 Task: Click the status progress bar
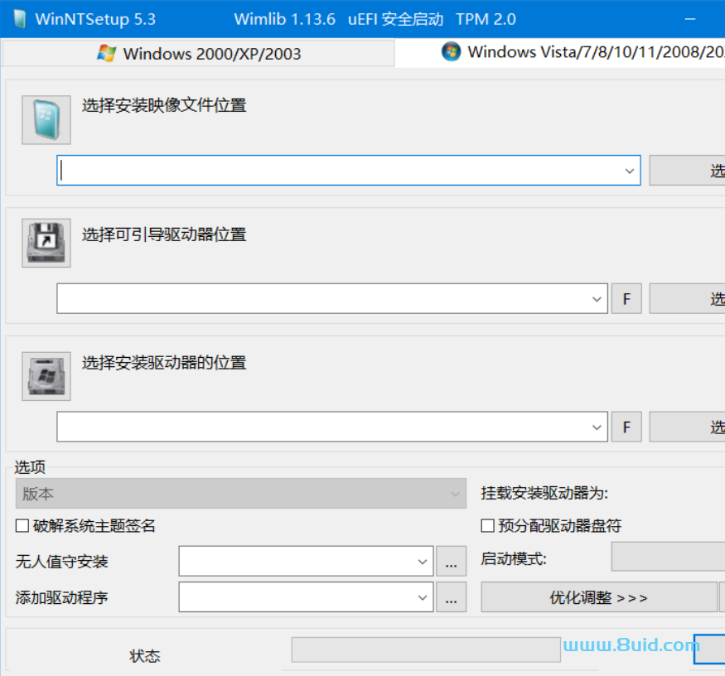(426, 649)
